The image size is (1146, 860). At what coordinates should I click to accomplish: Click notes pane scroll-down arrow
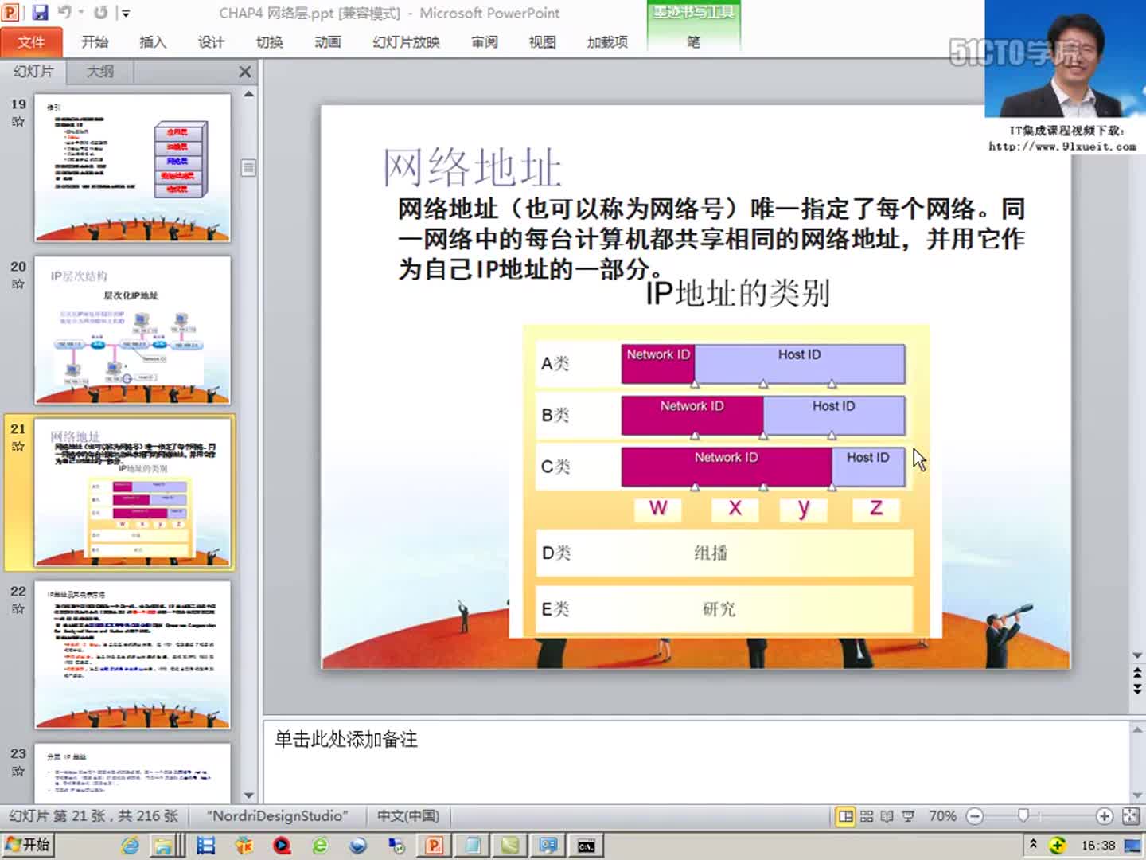(x=1137, y=795)
